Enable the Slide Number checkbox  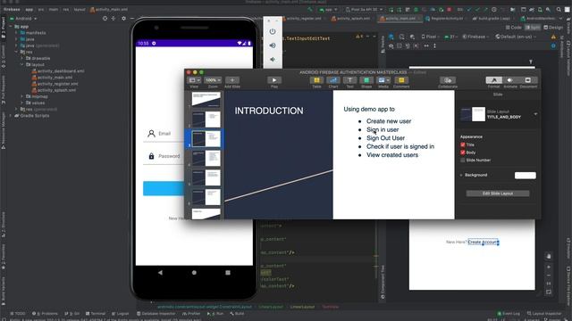pos(463,160)
